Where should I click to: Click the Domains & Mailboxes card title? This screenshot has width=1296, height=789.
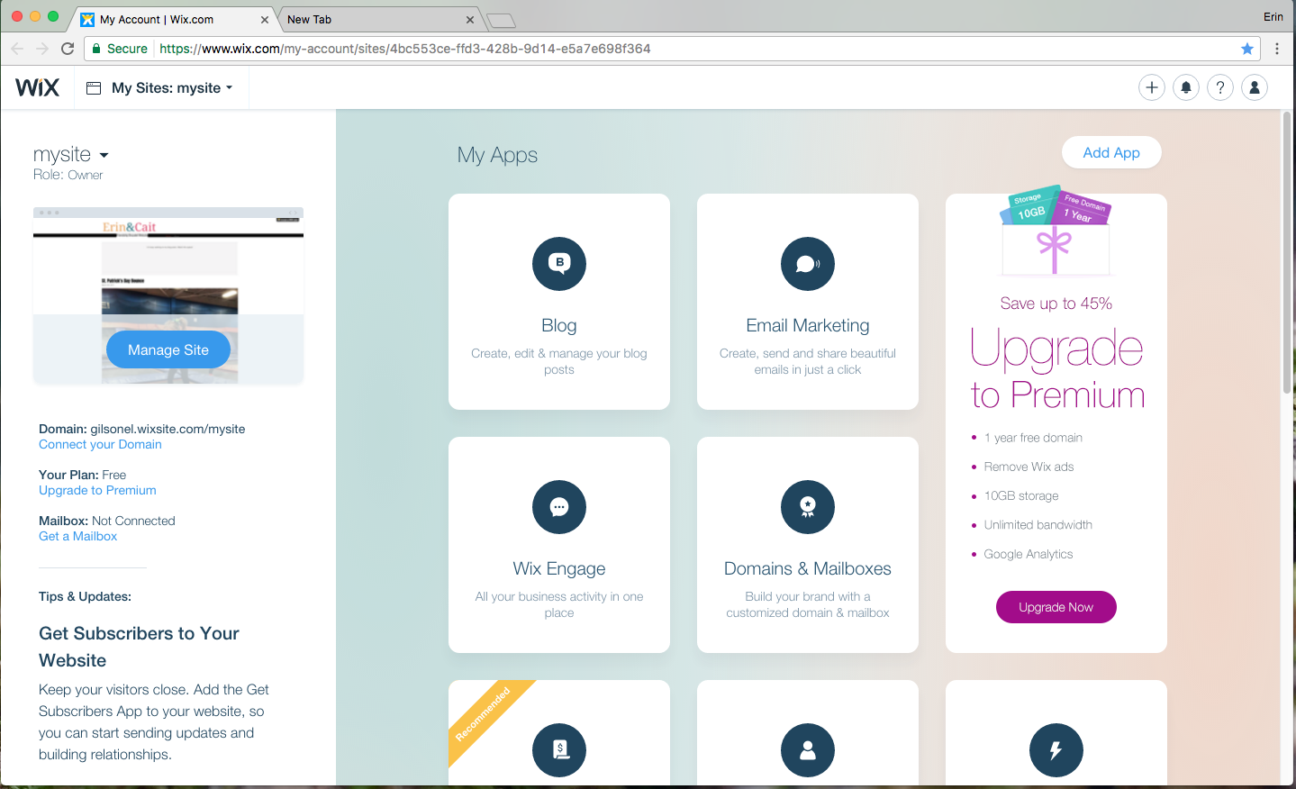coord(808,568)
